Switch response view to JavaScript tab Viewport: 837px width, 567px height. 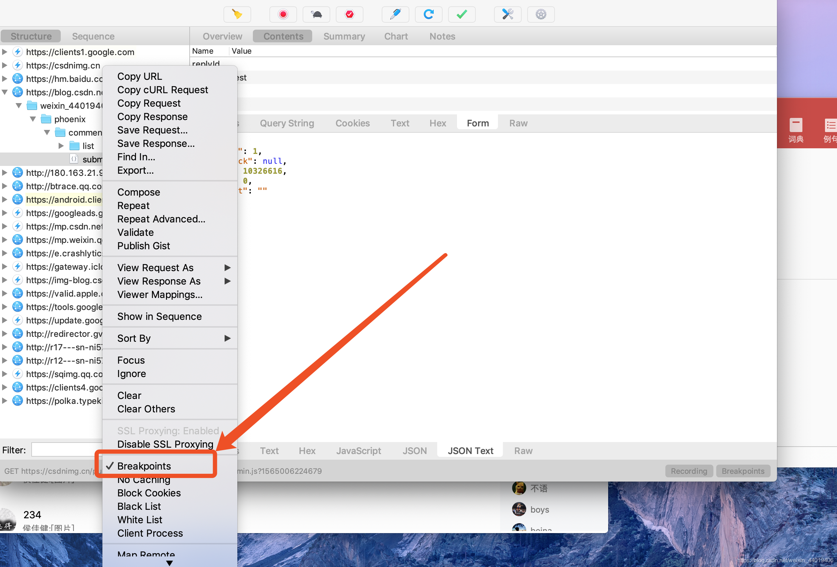tap(358, 451)
